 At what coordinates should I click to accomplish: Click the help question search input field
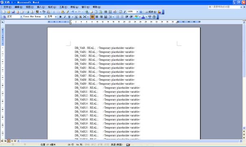[224, 7]
